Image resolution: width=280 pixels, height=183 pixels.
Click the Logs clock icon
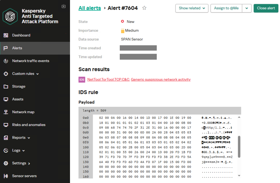click(x=6, y=150)
